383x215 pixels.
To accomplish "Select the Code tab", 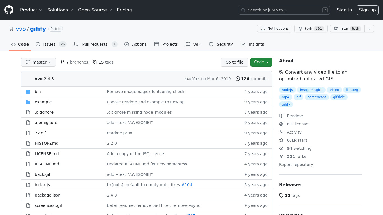I will click(x=20, y=44).
